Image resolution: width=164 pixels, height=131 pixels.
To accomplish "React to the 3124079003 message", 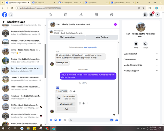I will (x=71, y=91).
